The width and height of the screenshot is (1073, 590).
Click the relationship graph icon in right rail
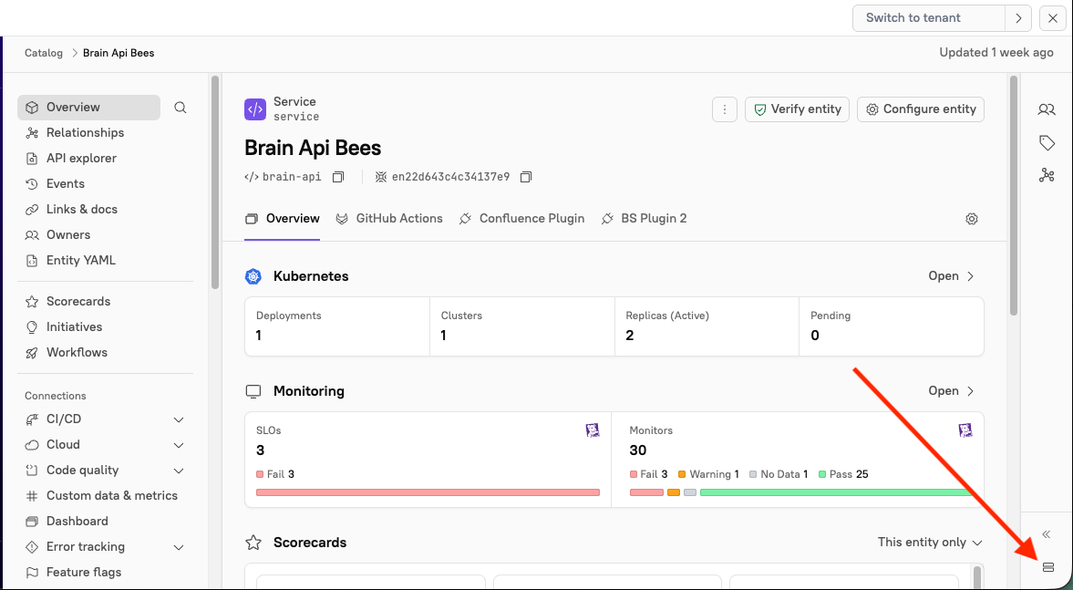(x=1047, y=175)
